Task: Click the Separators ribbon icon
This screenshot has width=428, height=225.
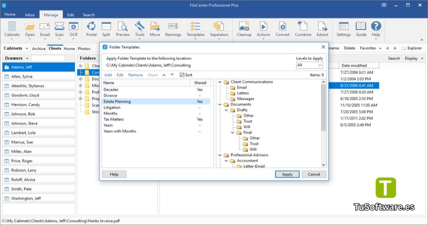Action: pos(219,29)
